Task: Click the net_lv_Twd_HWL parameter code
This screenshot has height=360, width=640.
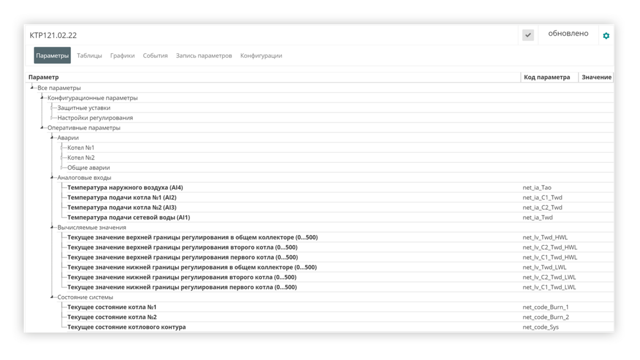Action: [x=546, y=237]
